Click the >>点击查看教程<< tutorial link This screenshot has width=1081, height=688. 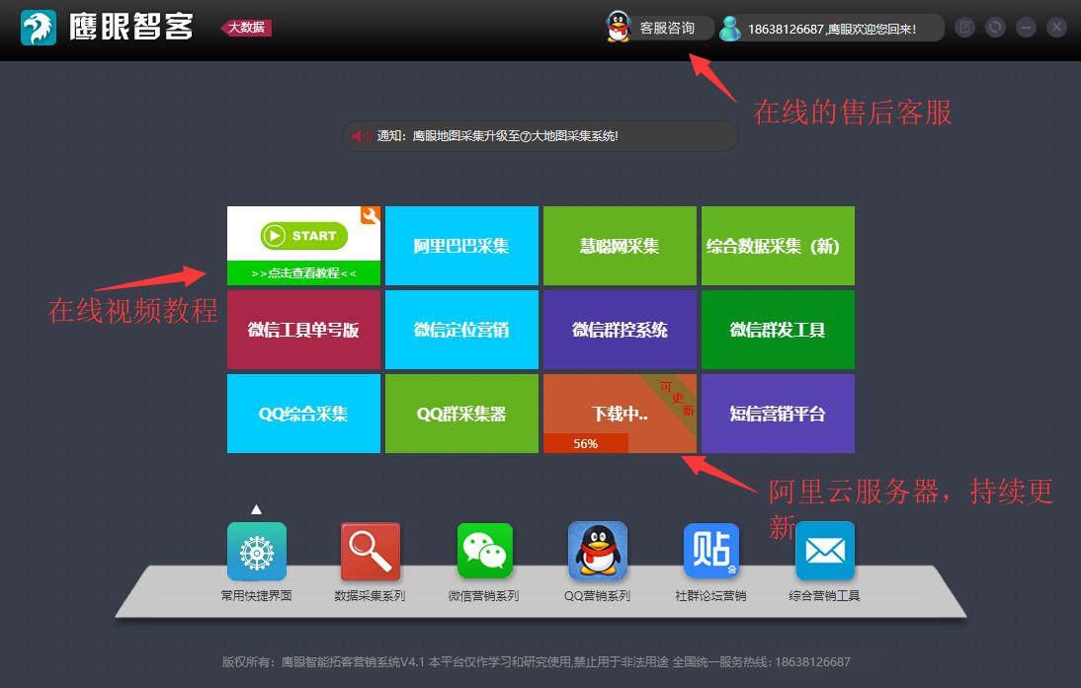pyautogui.click(x=303, y=273)
